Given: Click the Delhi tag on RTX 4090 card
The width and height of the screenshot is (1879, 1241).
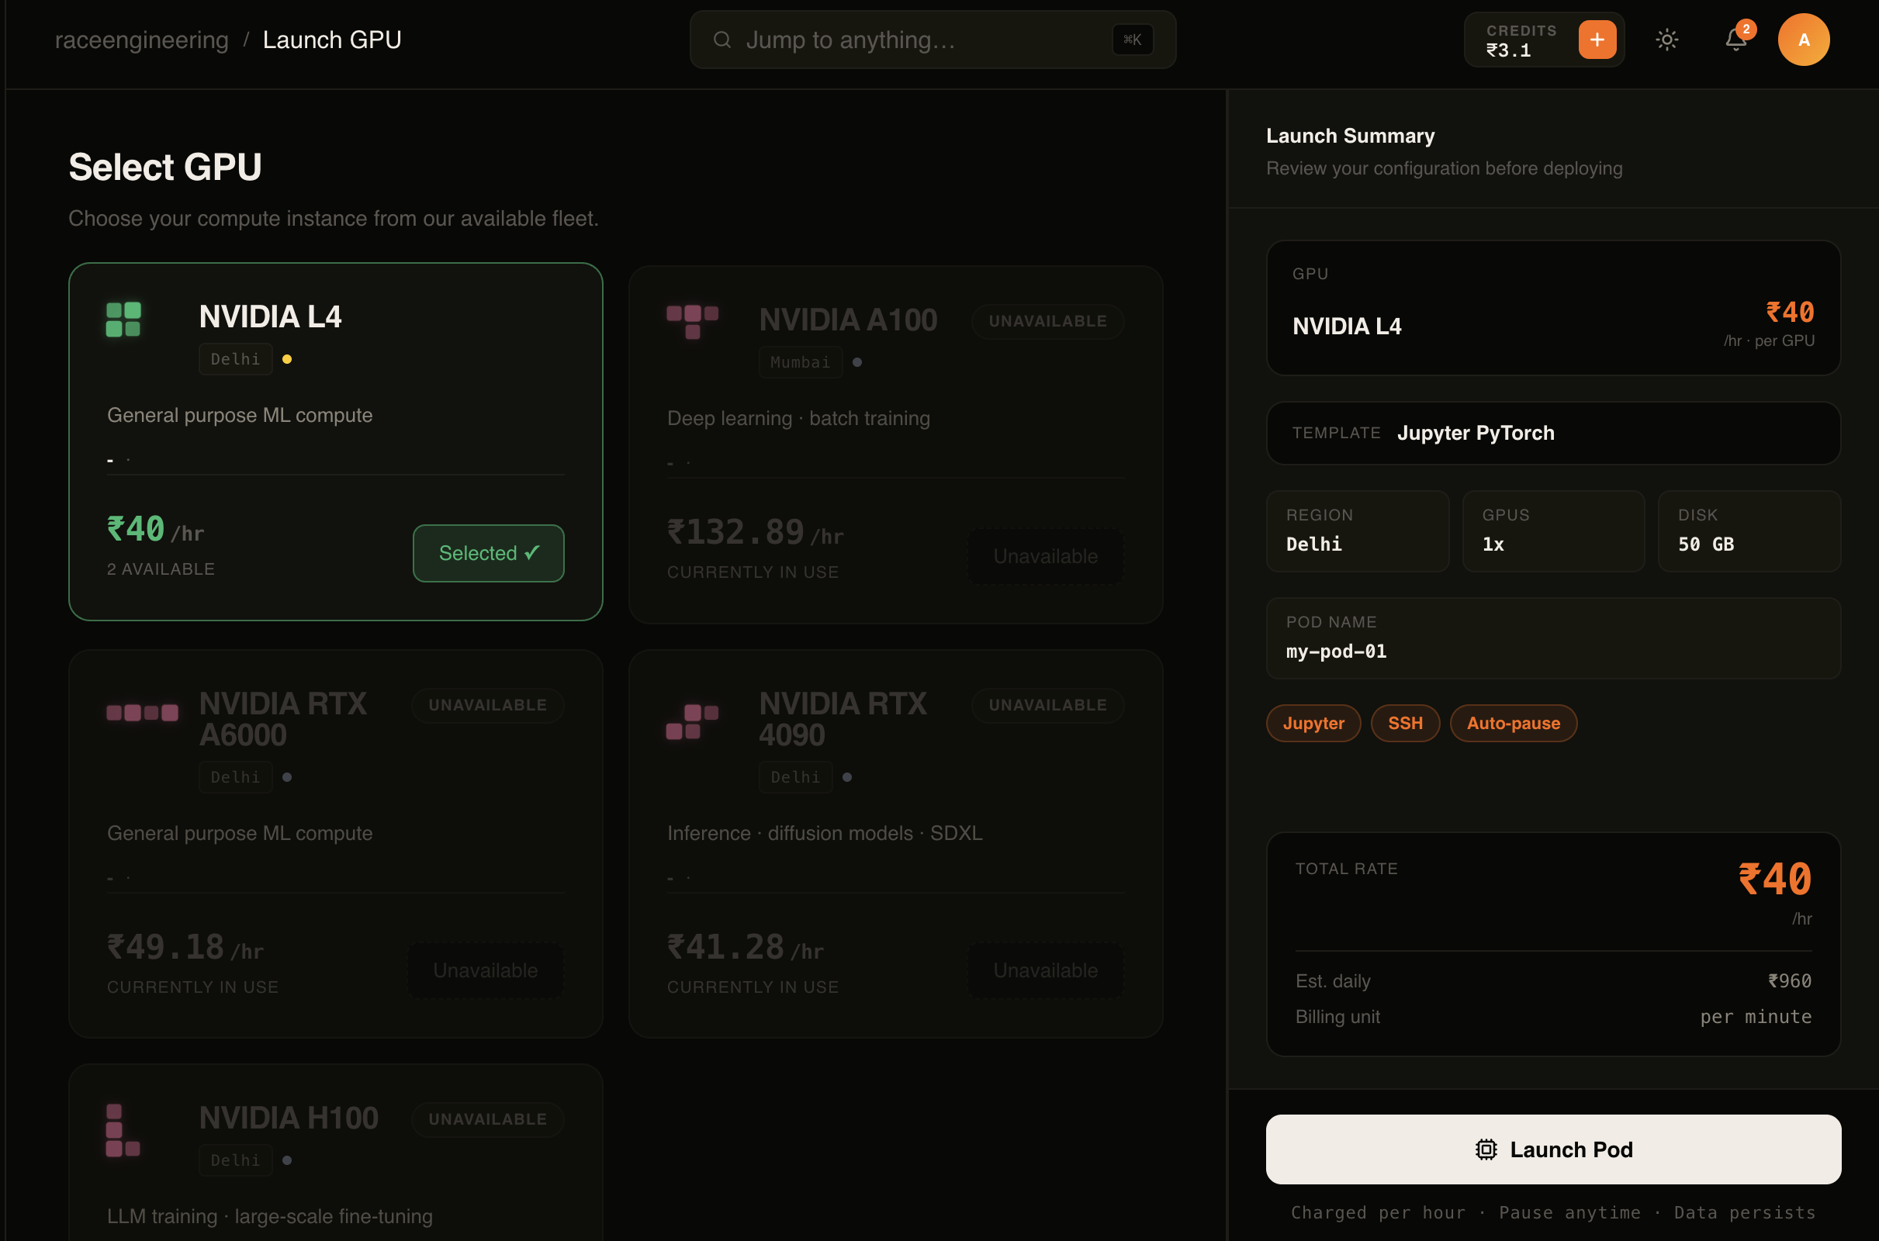Looking at the screenshot, I should [x=795, y=777].
